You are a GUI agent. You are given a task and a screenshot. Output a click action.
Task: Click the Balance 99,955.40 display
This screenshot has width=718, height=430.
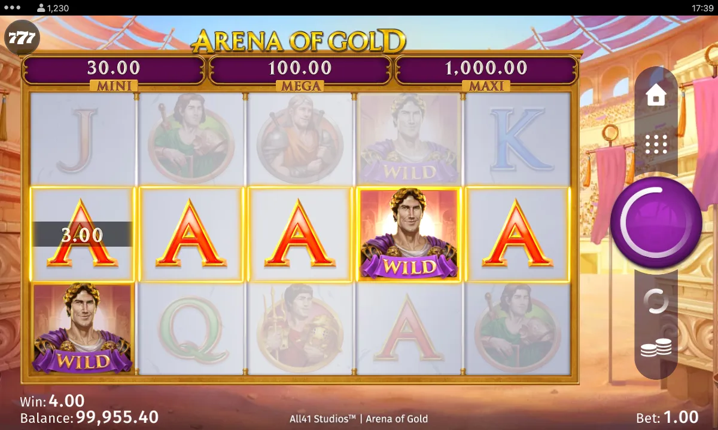coord(89,417)
